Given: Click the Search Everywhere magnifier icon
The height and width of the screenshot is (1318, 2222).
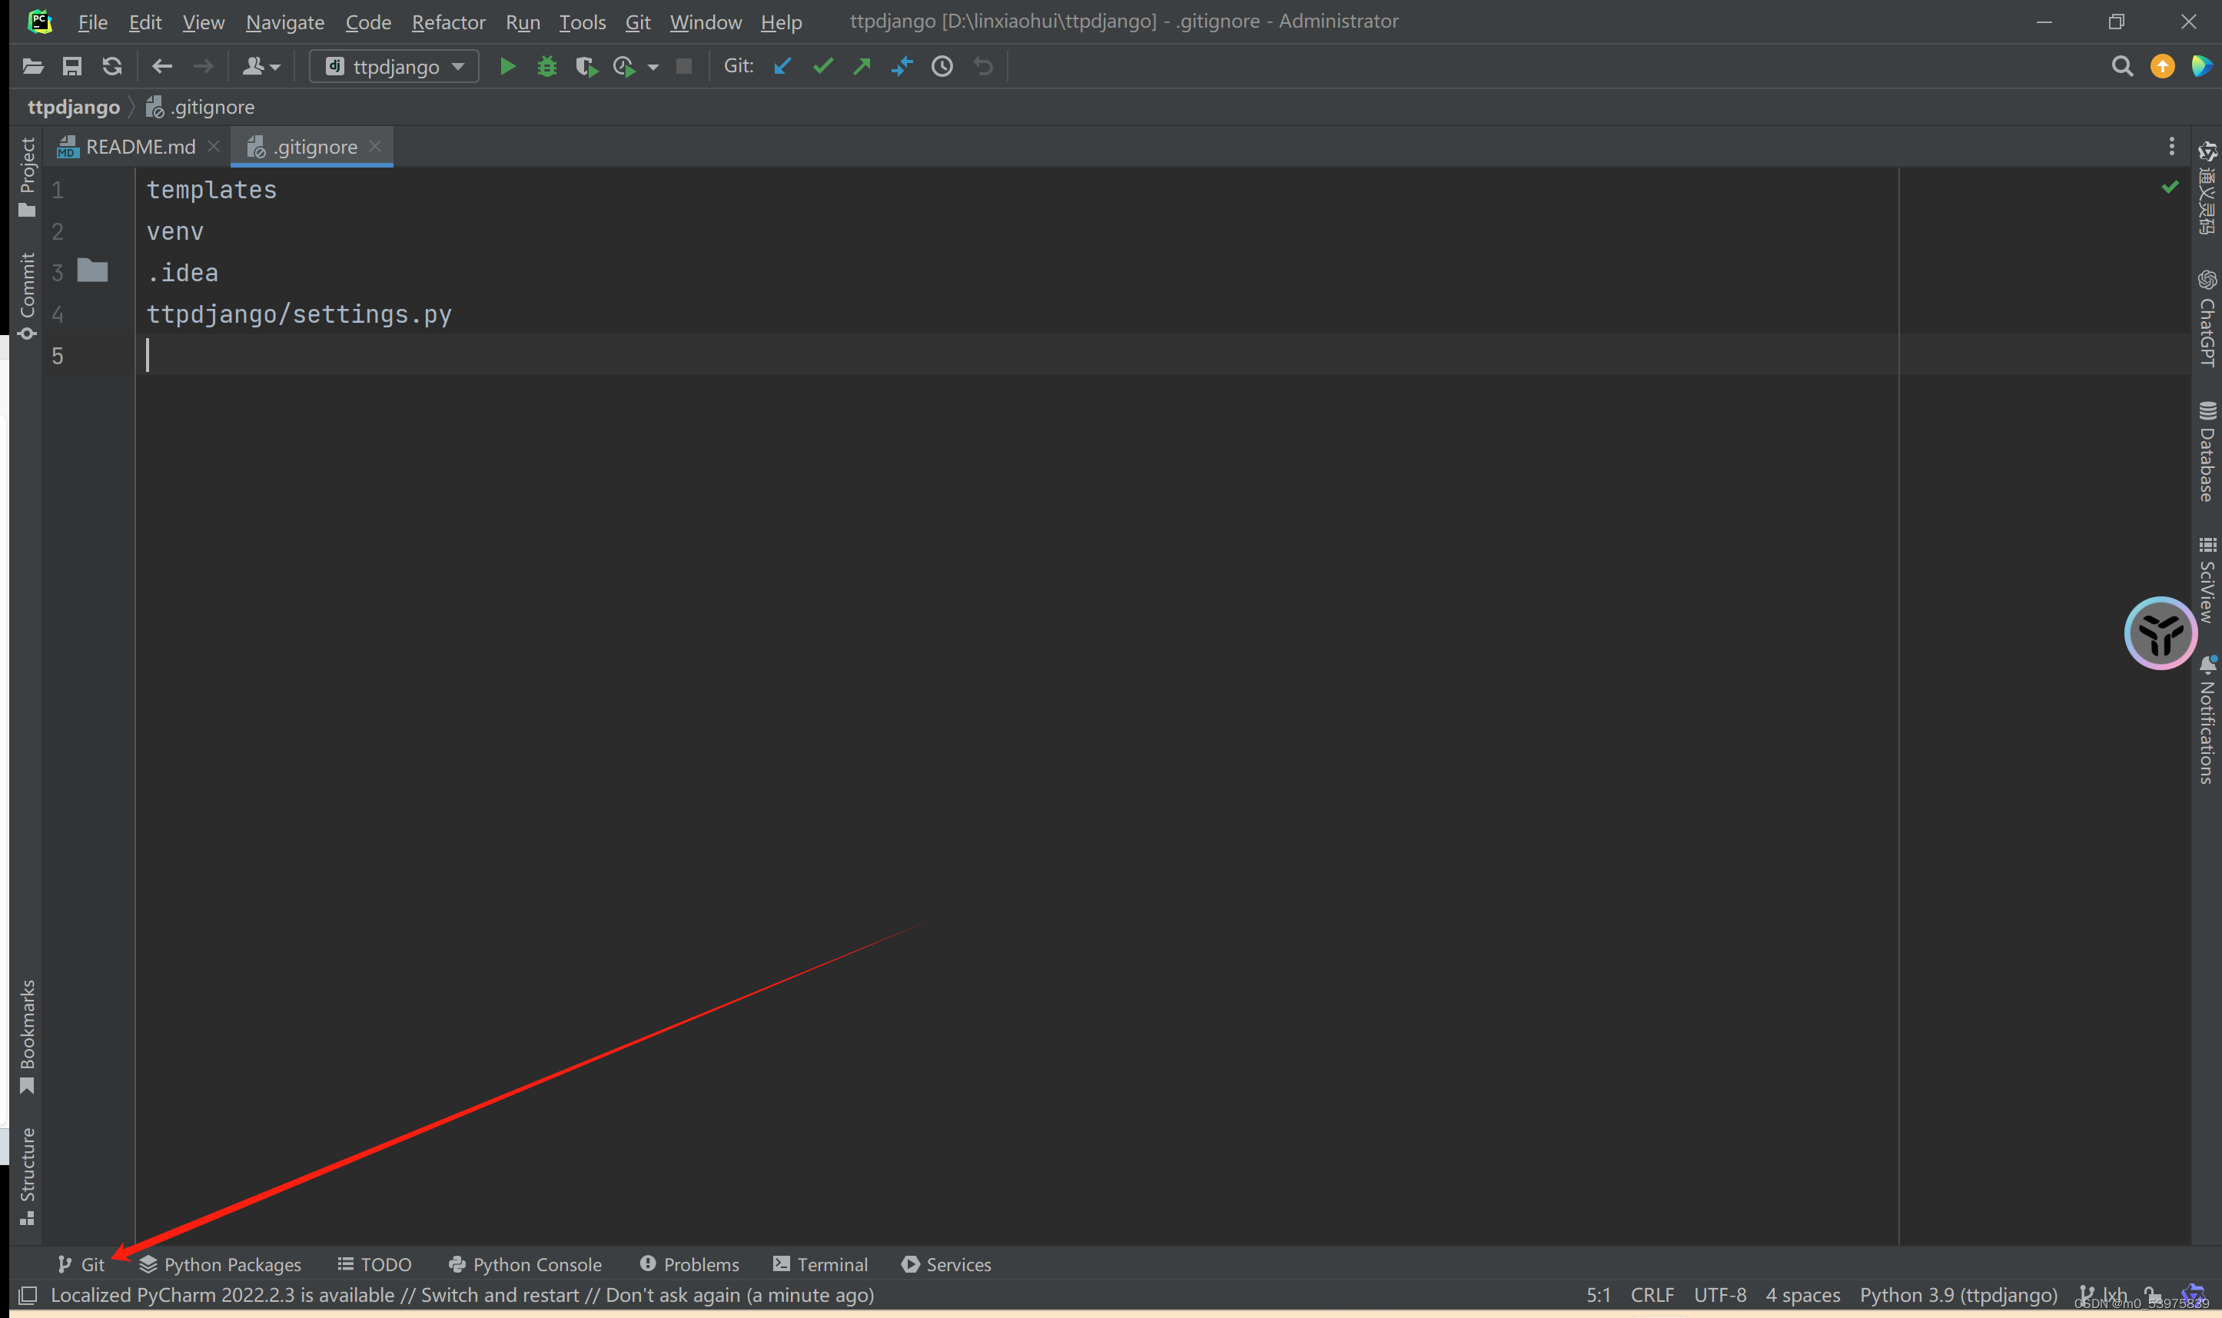Looking at the screenshot, I should coord(2121,67).
